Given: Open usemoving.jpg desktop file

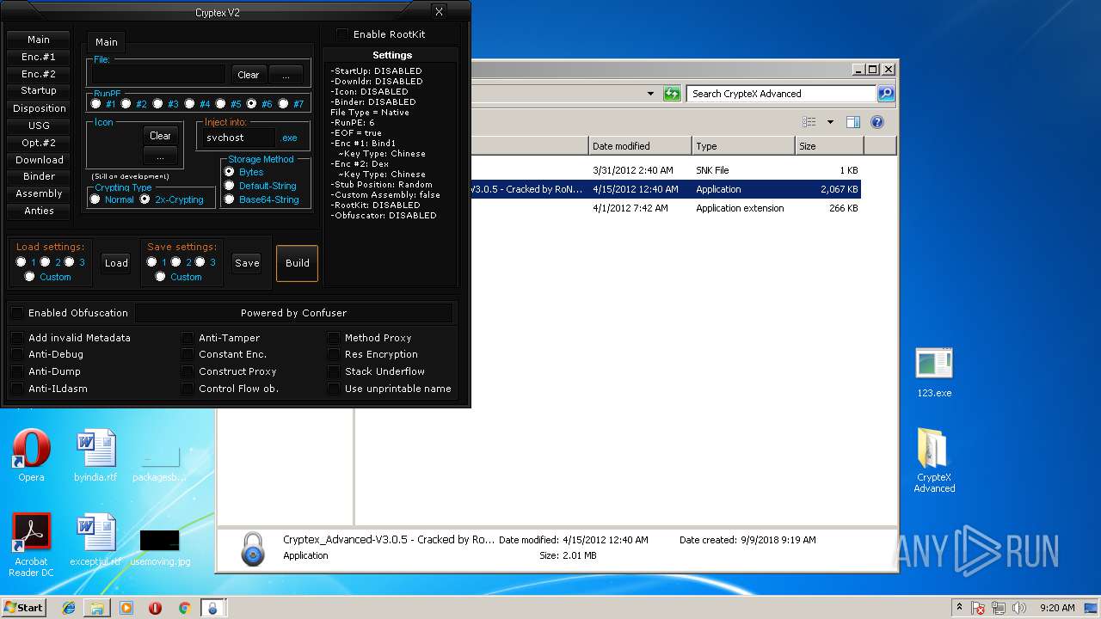Looking at the screenshot, I should [x=160, y=547].
